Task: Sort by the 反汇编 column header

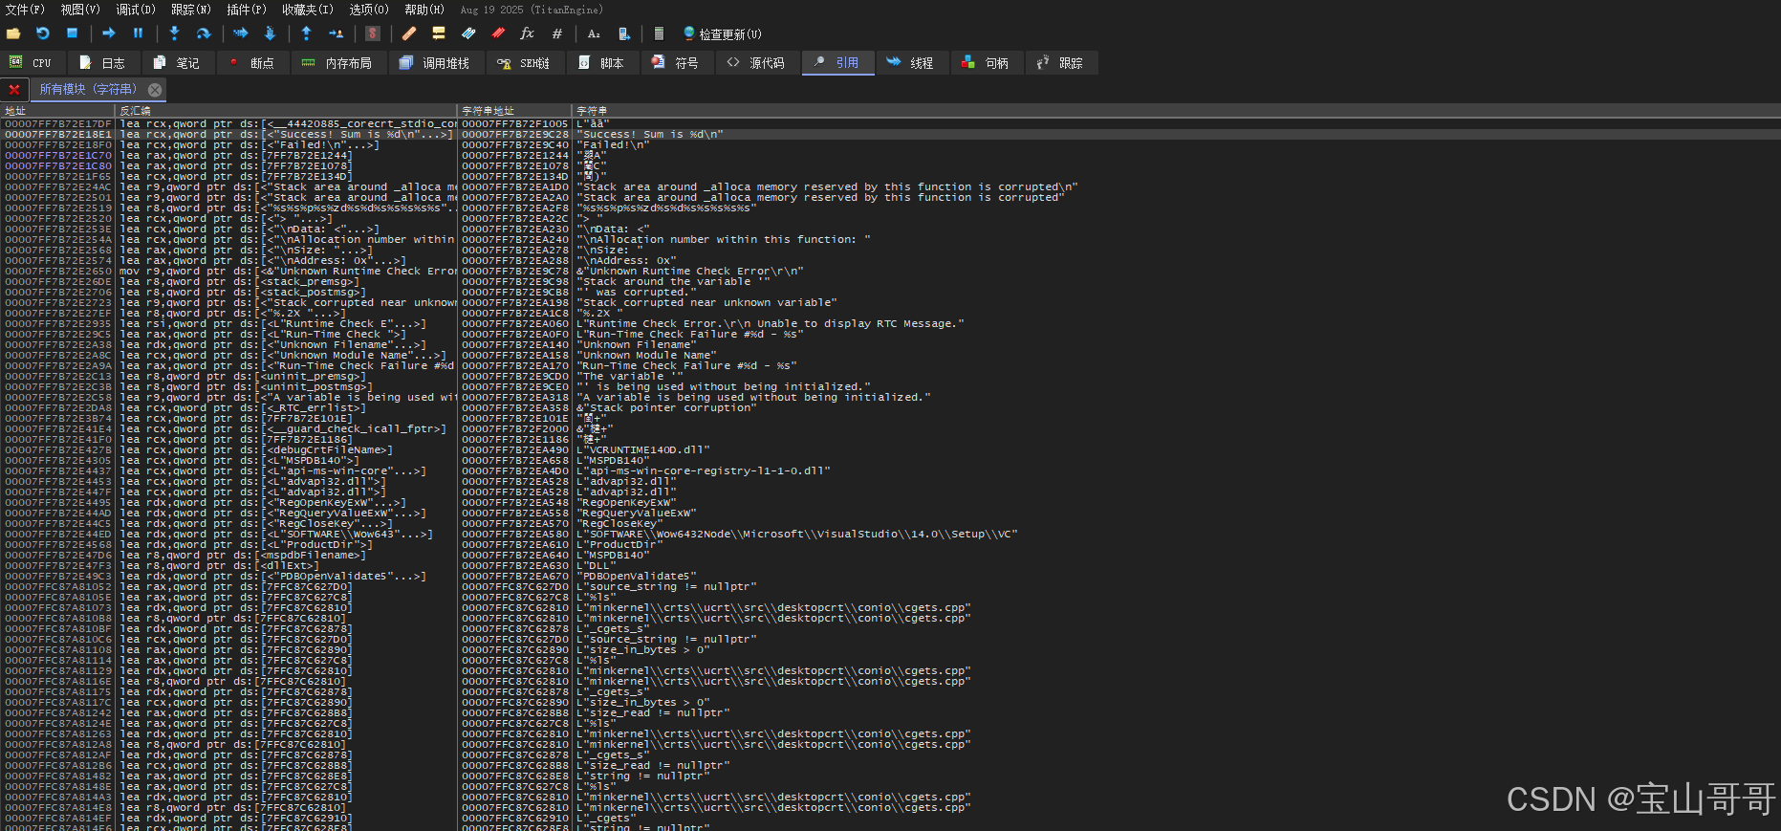Action: coord(287,111)
